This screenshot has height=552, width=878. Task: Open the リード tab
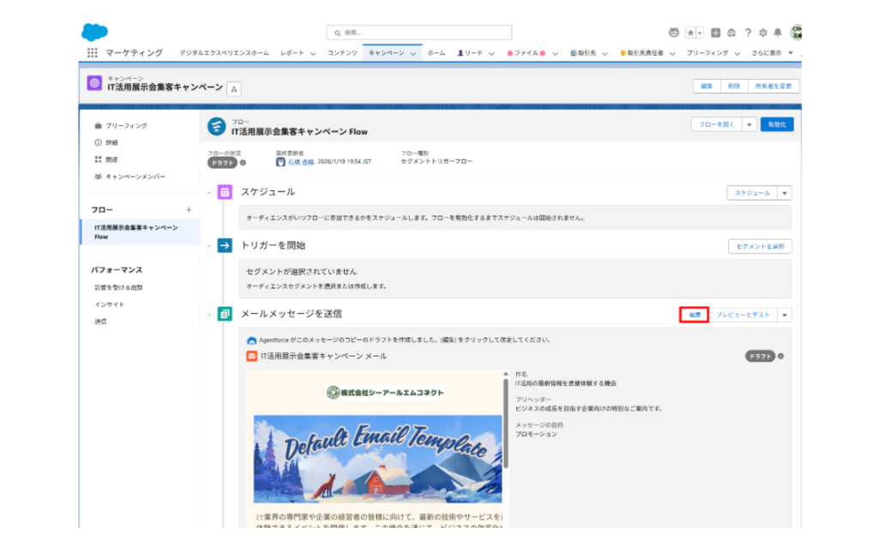point(470,52)
